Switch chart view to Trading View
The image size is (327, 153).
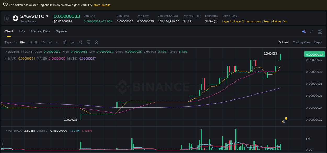(x=302, y=42)
